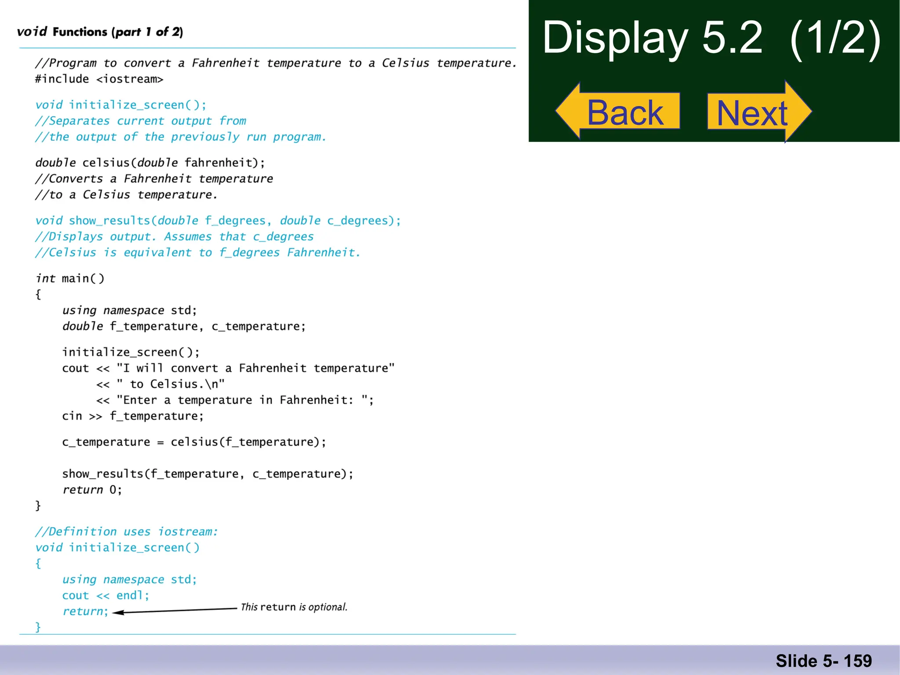Click the '#include <iostream>' line
900x675 pixels.
(x=99, y=79)
